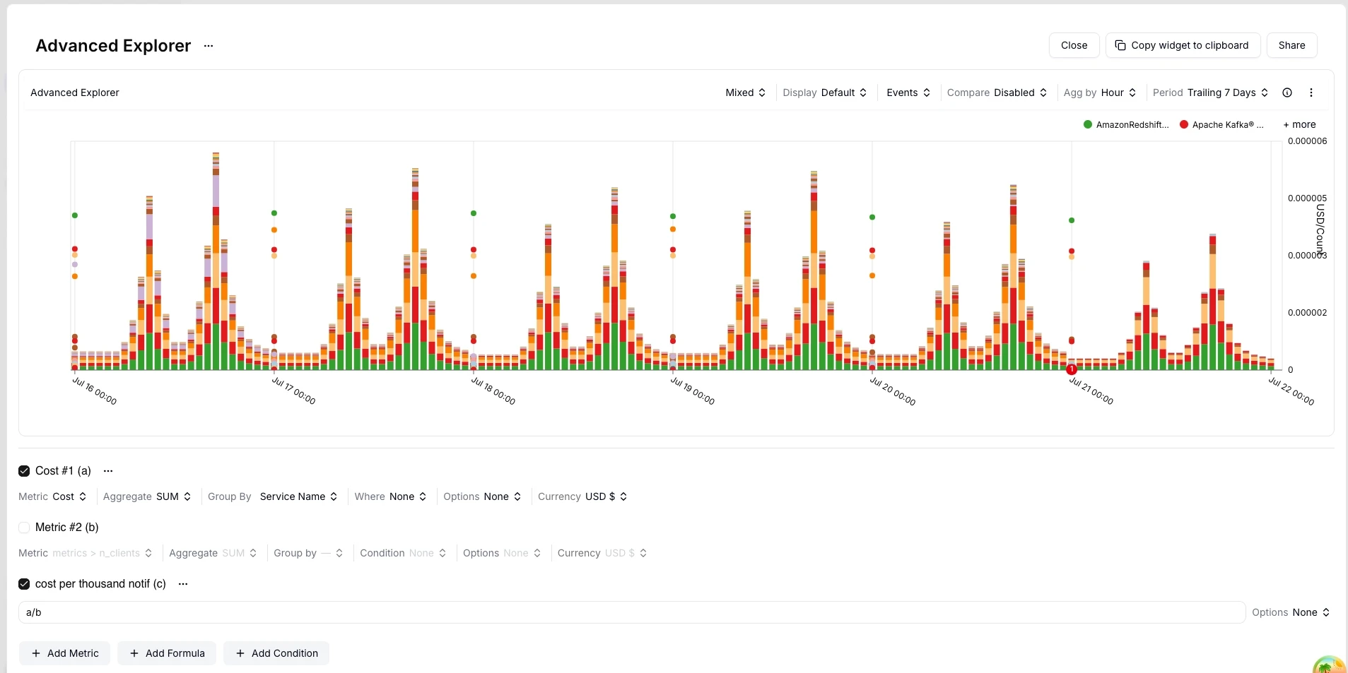
Task: Open the Aggregate SUM dropdown for Cost #1
Action: point(147,496)
